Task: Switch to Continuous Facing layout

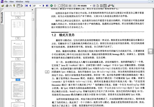Action: point(70,6)
